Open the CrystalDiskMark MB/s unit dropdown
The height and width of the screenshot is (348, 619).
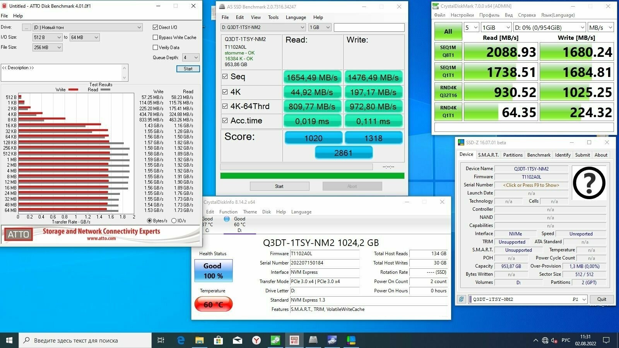(x=600, y=27)
